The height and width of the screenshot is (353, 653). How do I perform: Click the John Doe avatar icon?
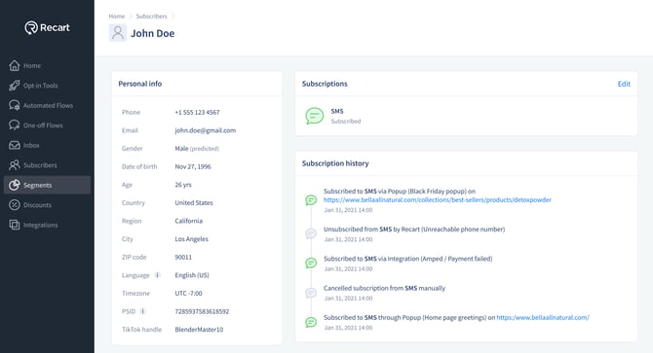click(x=118, y=33)
